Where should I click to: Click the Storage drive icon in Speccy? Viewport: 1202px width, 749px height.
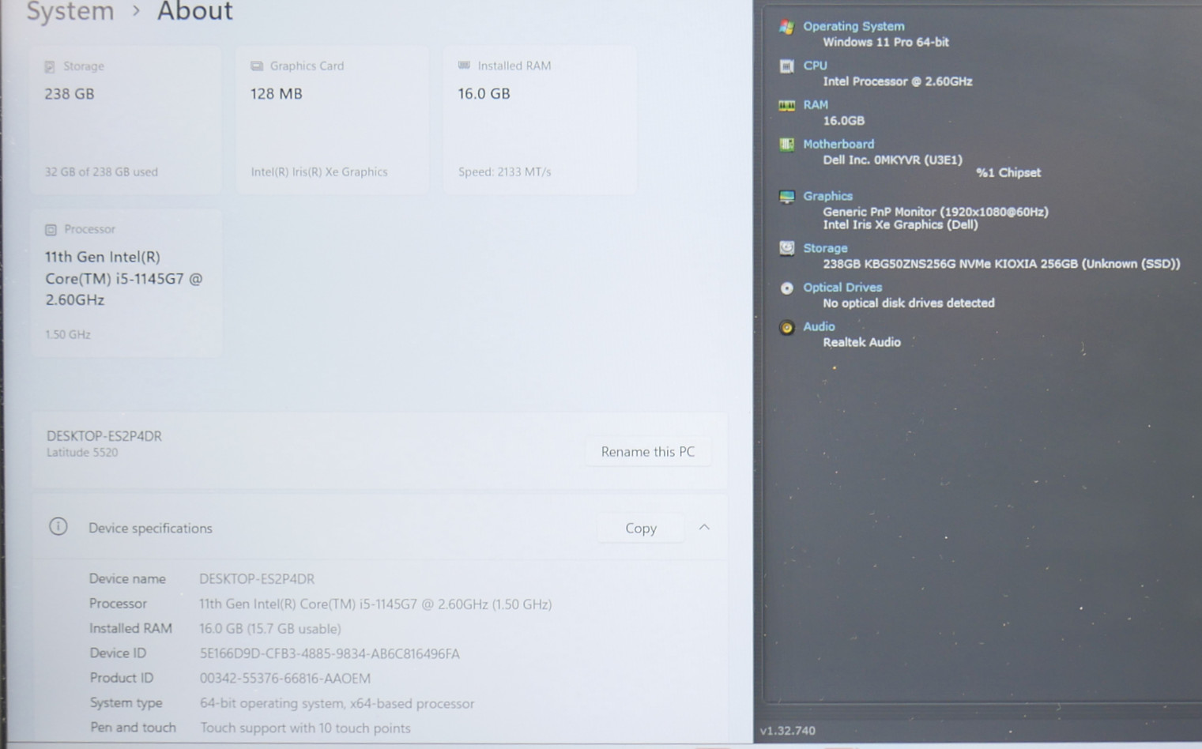[786, 249]
